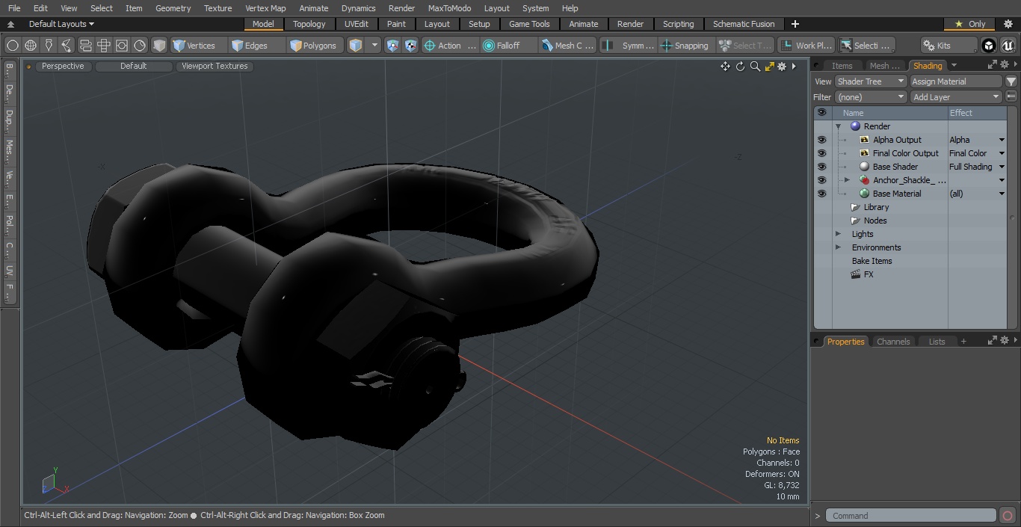Click the Shading panel gear icon
Viewport: 1021px width, 527px height.
pos(1004,65)
